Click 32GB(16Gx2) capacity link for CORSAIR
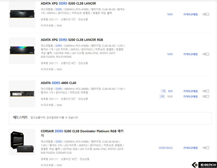This screenshot has height=168, width=217. 166,148
